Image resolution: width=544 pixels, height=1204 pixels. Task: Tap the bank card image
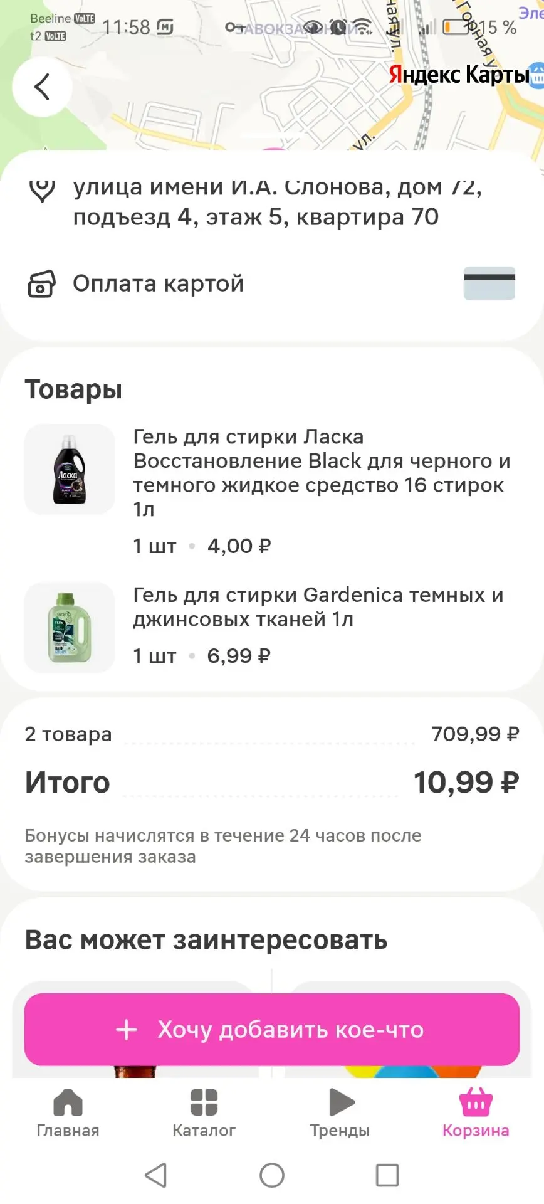(489, 283)
